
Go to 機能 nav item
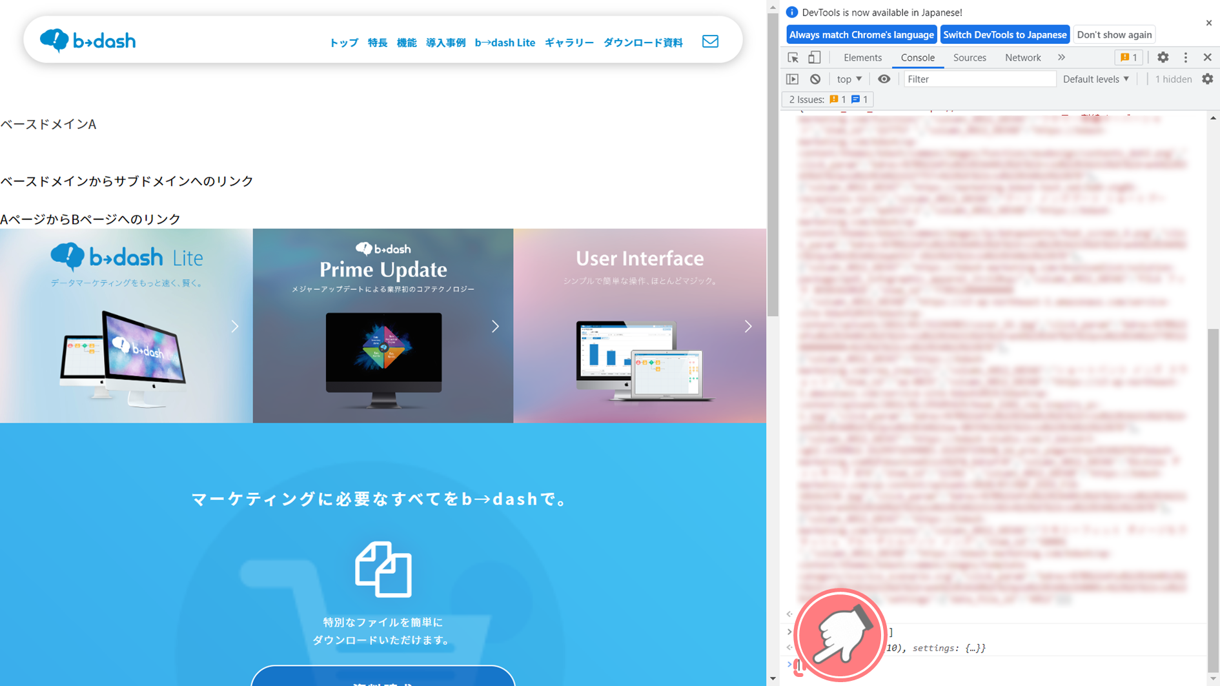pos(407,43)
